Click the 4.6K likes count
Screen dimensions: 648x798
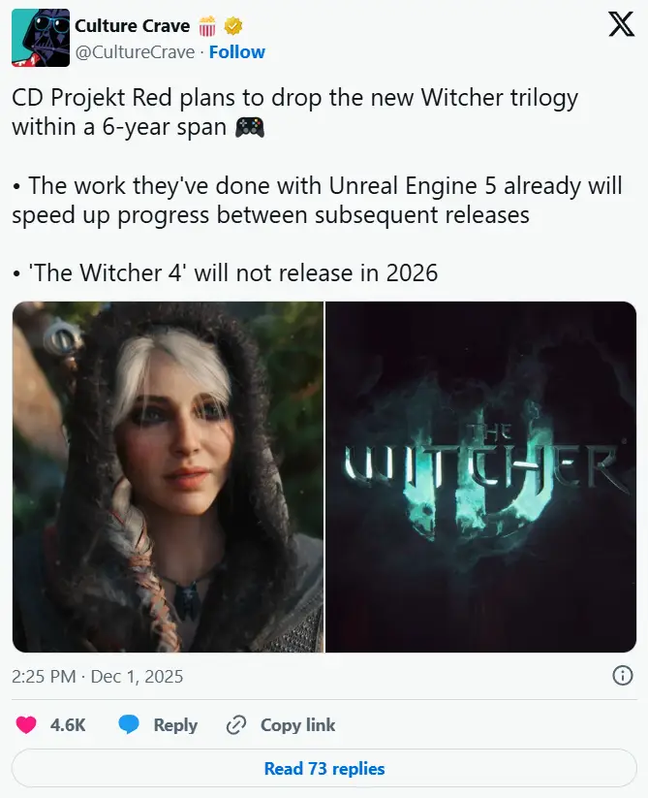click(68, 724)
